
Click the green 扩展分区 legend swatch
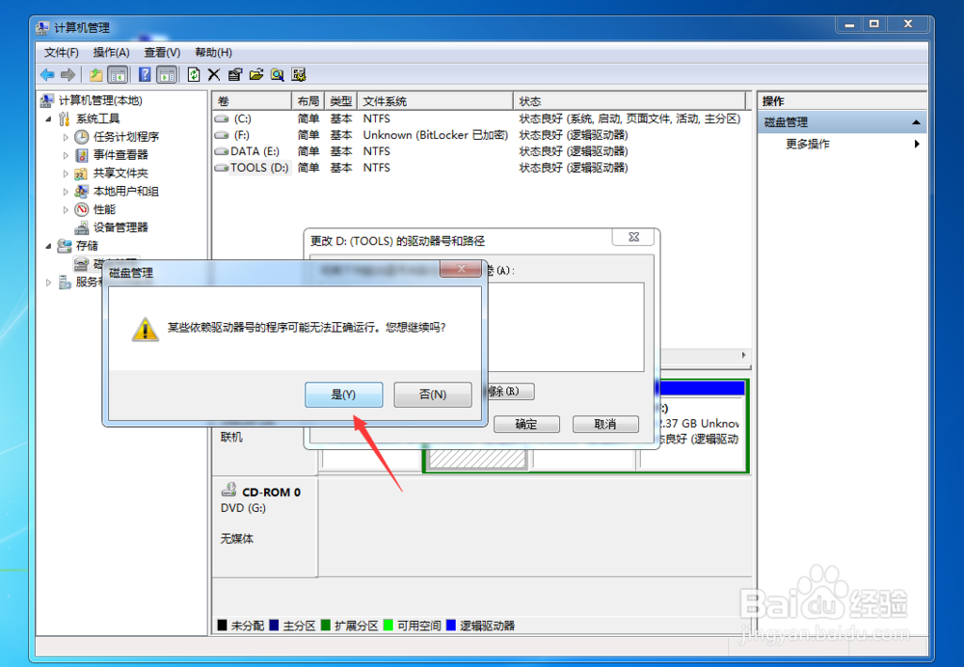point(326,626)
